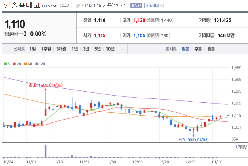248x166 pixels.
Task: Click the 954 price axis label
Action: 235,139
